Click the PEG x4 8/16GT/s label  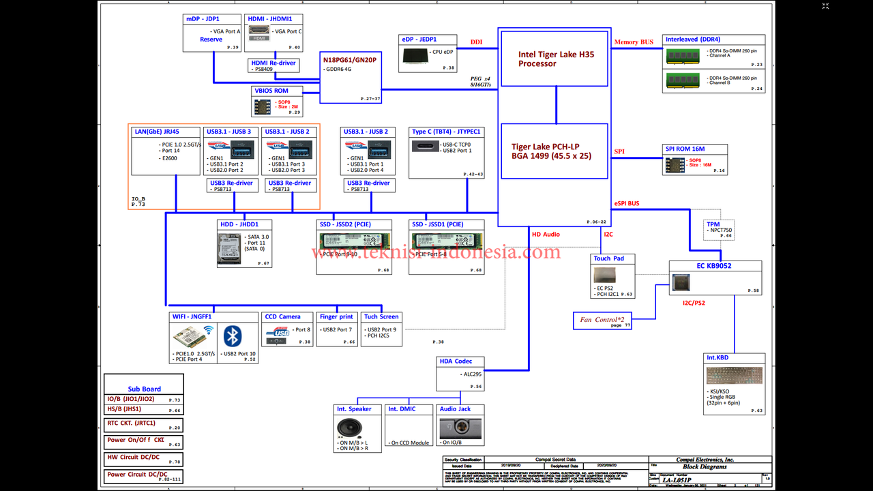(x=481, y=81)
